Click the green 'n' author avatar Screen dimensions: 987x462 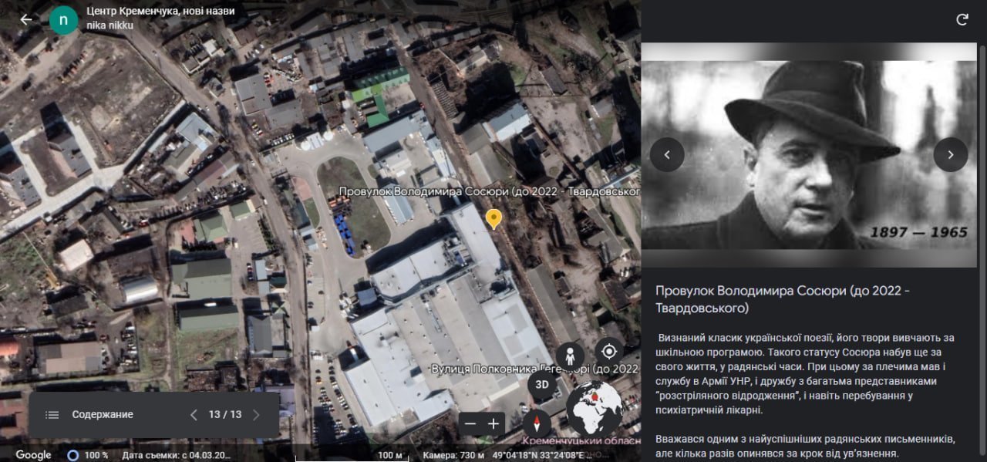63,20
